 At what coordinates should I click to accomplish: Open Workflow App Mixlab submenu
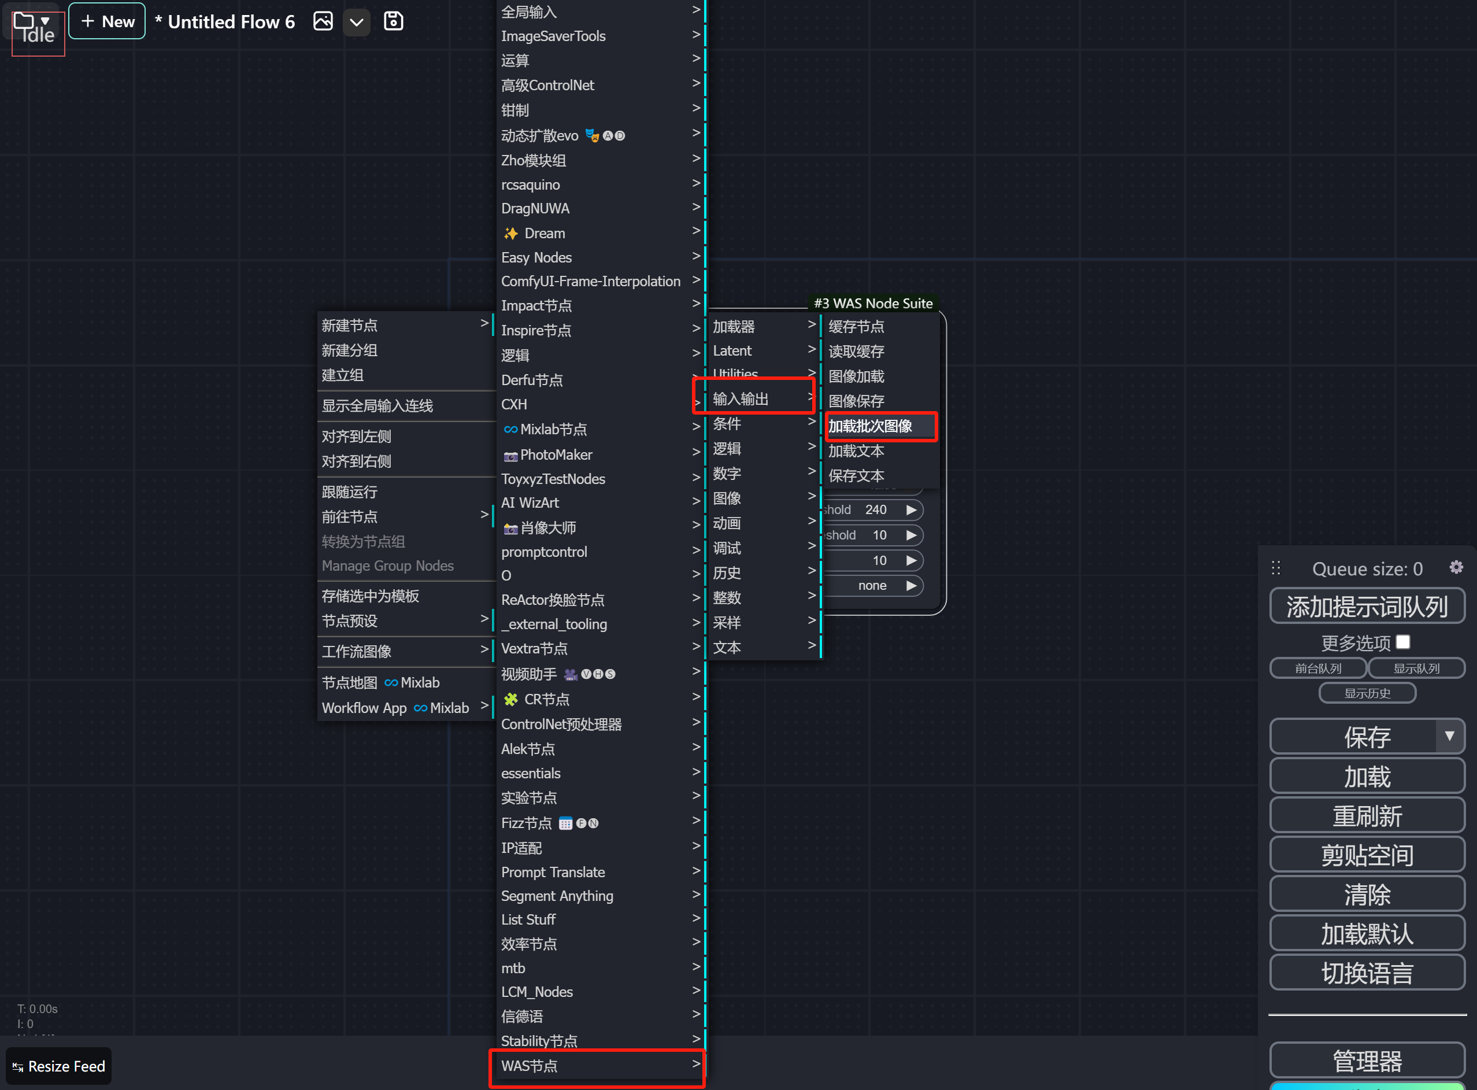406,707
